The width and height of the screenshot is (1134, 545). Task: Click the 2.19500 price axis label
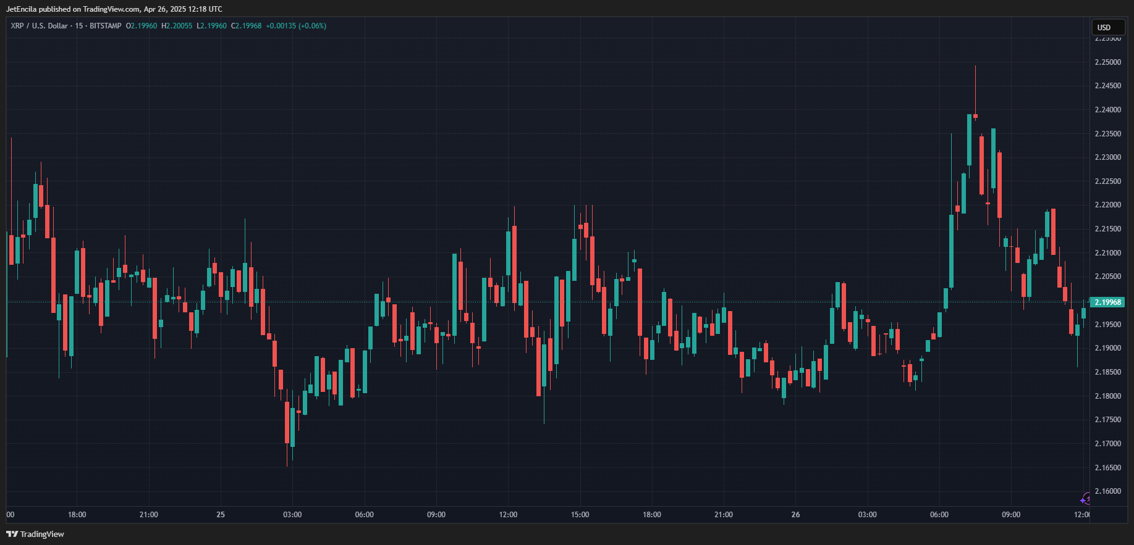click(x=1107, y=325)
